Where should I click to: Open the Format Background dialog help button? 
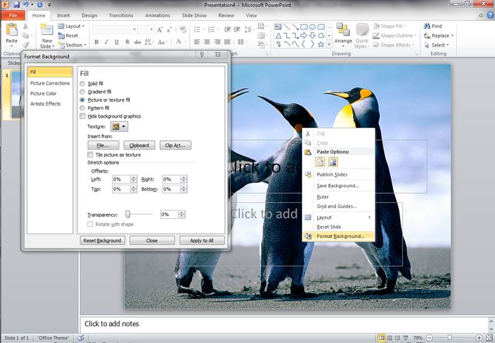pos(201,55)
